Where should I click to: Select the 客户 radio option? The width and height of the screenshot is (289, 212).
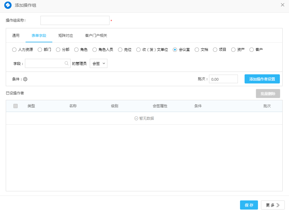[x=252, y=50]
